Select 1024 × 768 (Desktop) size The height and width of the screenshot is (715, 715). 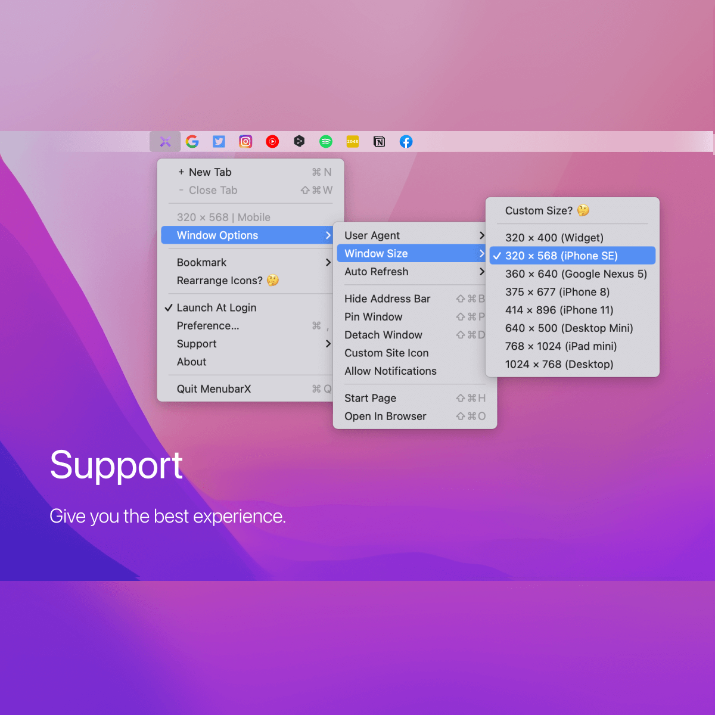click(573, 364)
